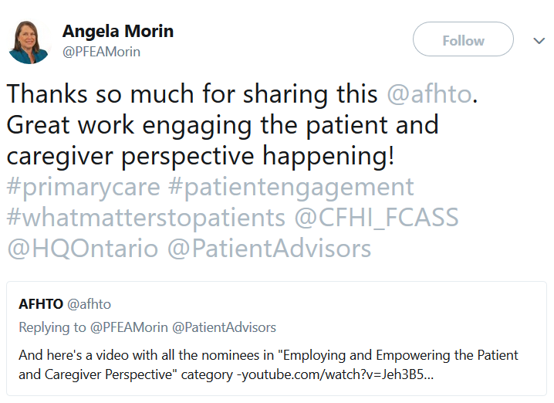Open the @PFEAMorin handle under the name
554x403 pixels.
(101, 52)
